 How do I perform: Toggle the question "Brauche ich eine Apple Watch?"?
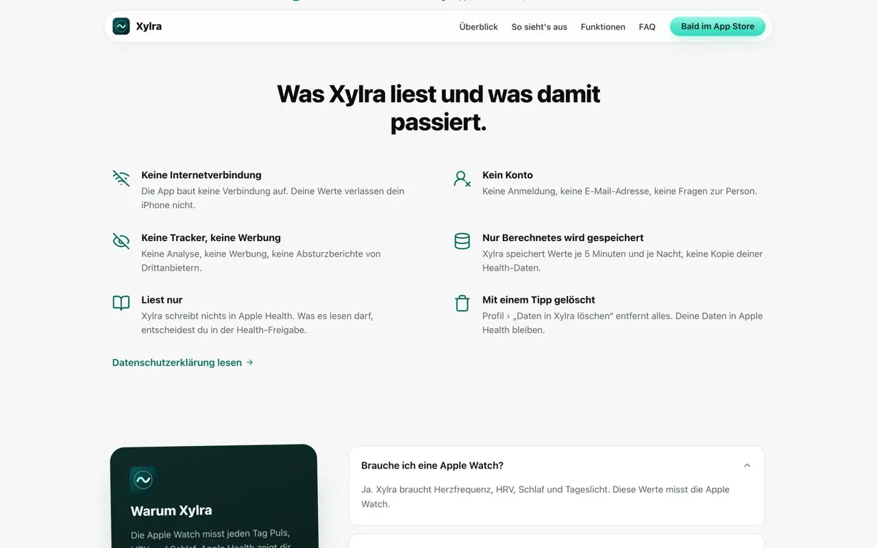(x=556, y=465)
